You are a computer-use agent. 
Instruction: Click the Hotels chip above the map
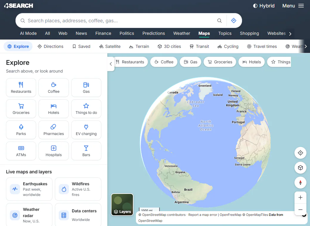point(252,62)
